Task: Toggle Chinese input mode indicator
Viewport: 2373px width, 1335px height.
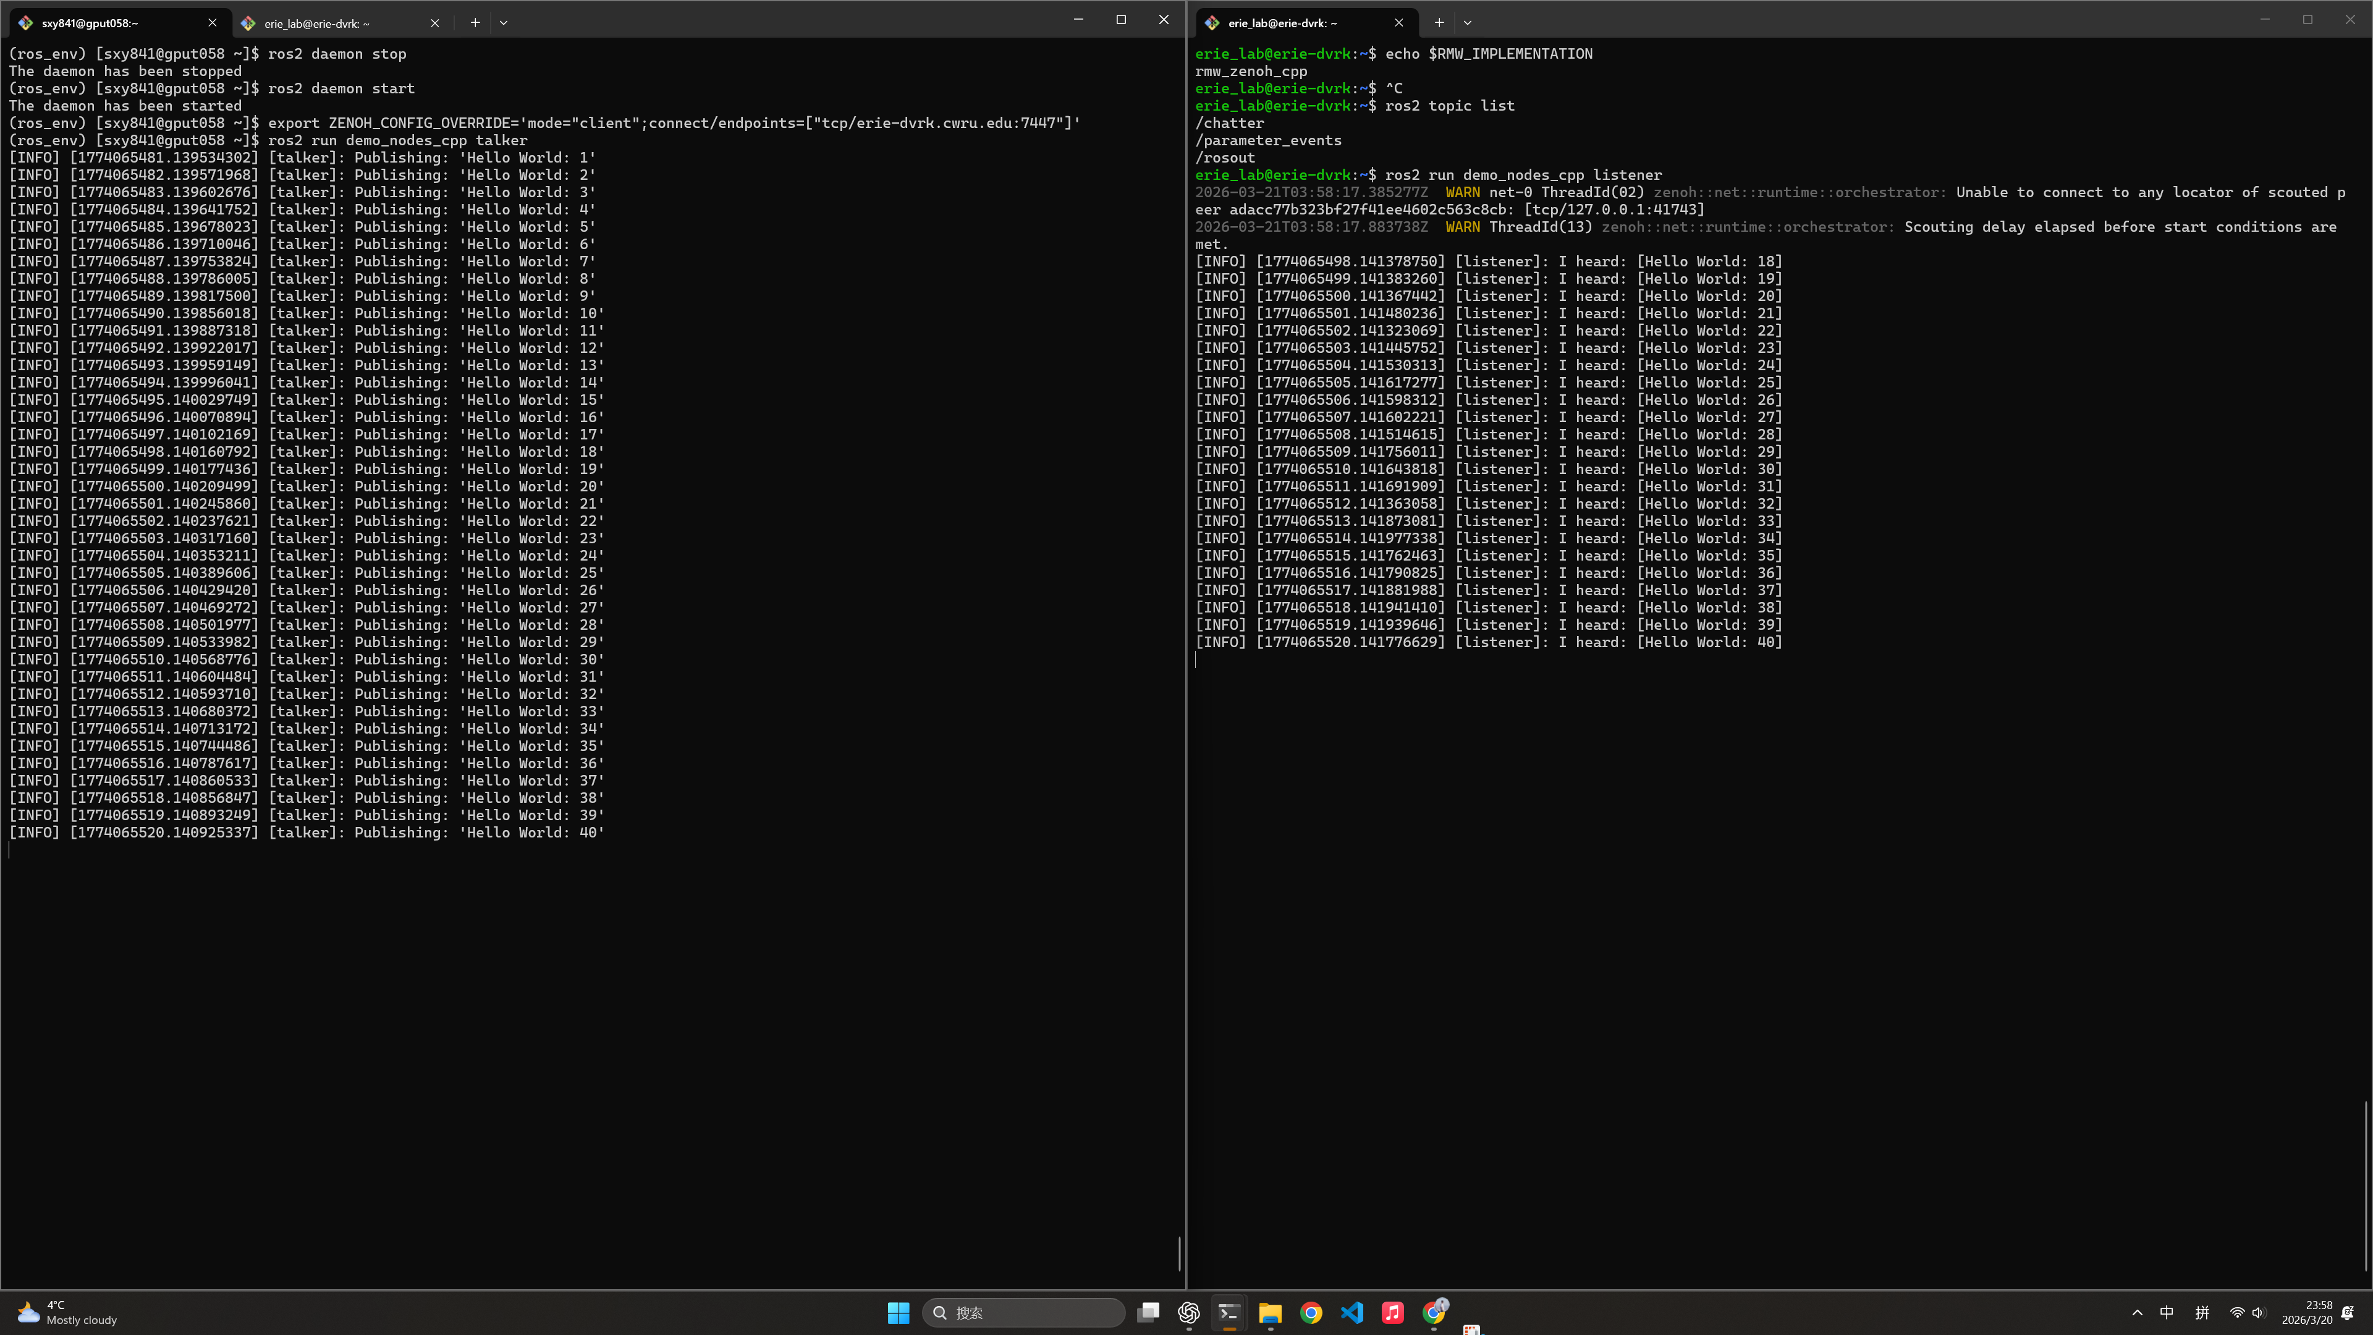Action: [x=2167, y=1313]
